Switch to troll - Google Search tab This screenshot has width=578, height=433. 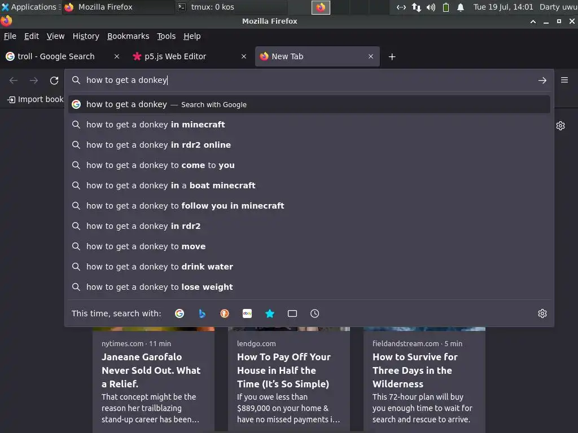coord(63,56)
